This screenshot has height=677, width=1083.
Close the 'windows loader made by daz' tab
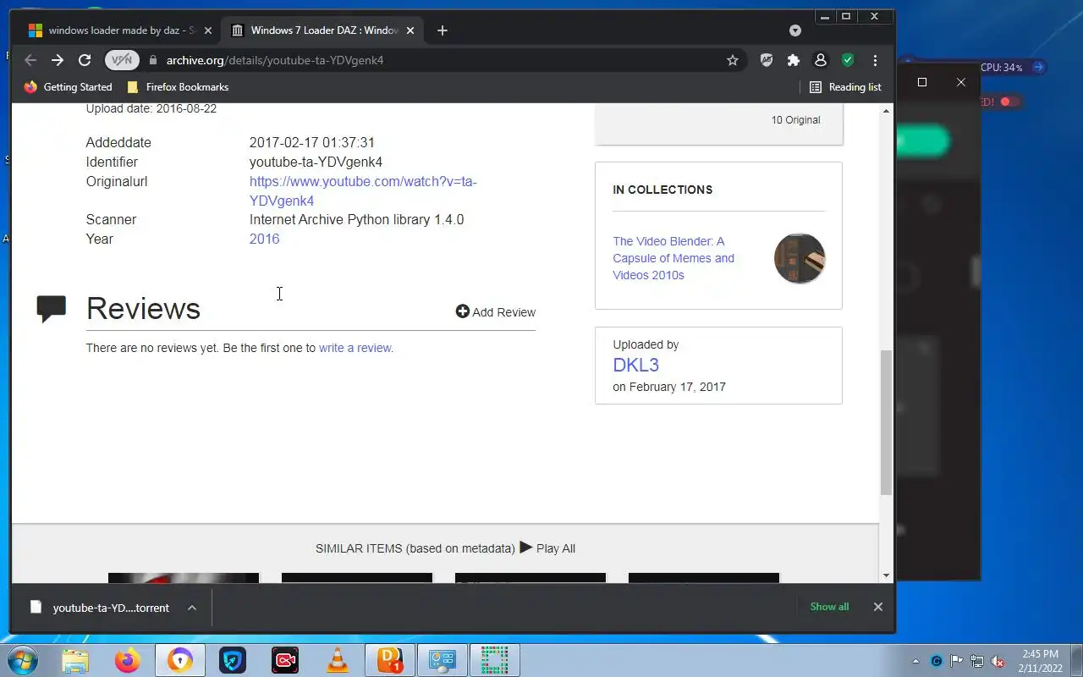[x=208, y=30]
